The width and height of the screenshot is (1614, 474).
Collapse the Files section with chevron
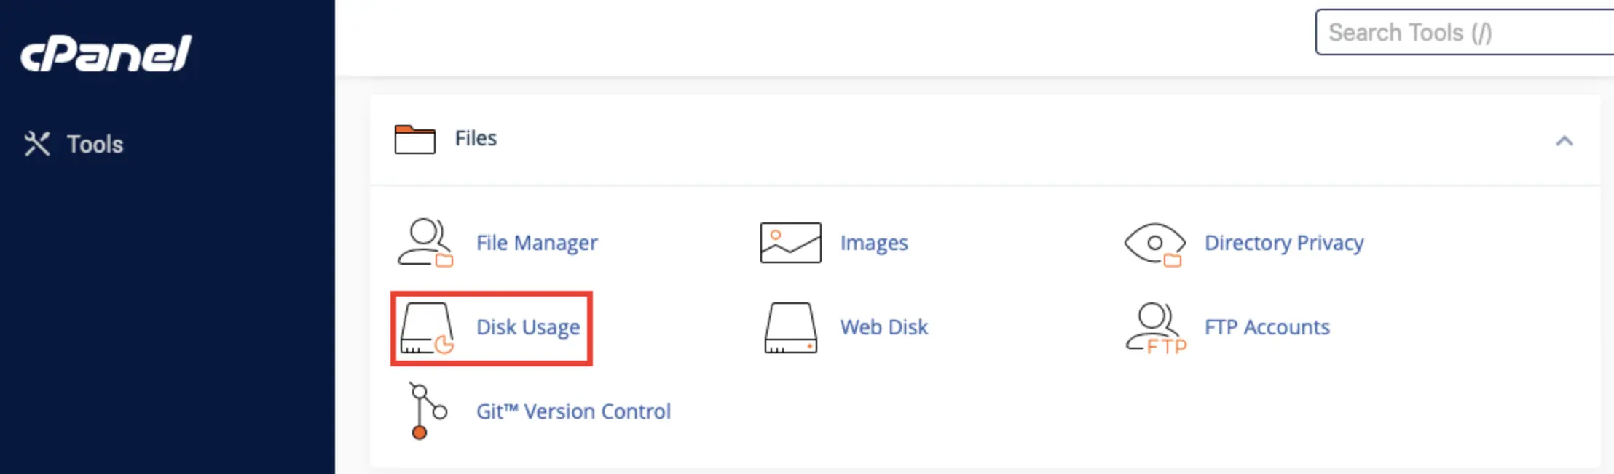(1564, 141)
